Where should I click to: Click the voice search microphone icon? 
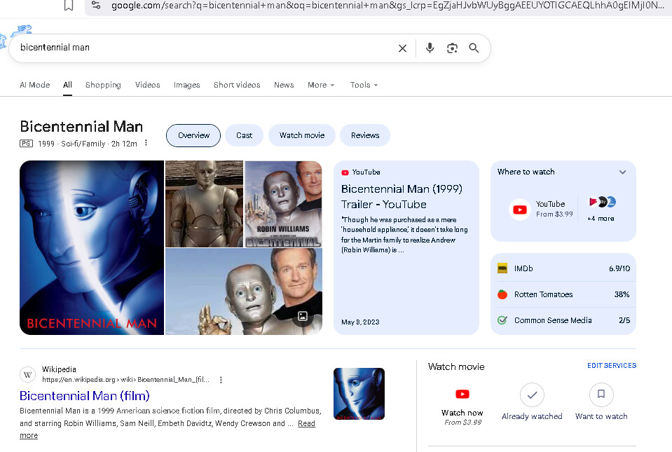(430, 48)
